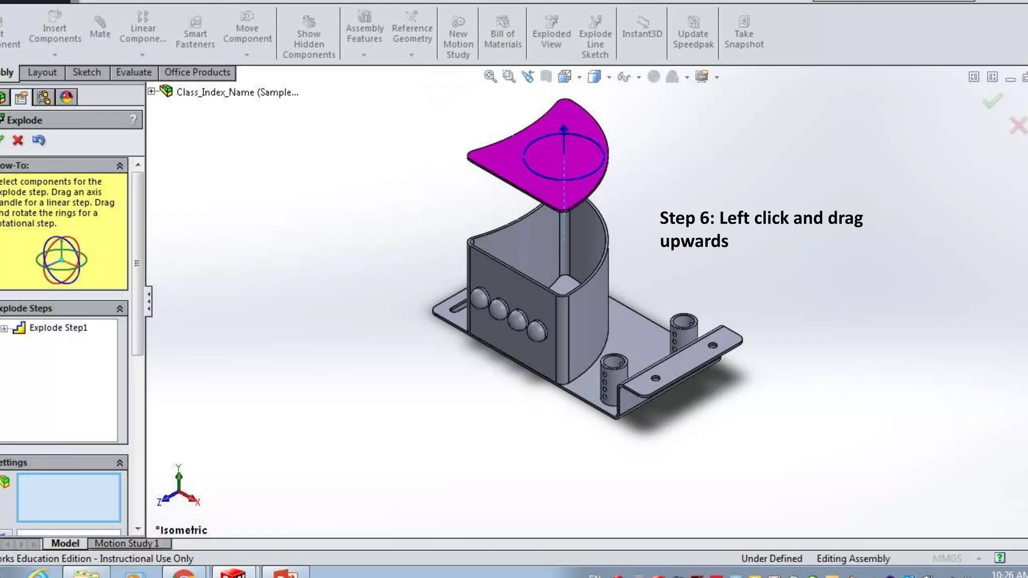Click Edit Appearance sphere icon
Viewport: 1028px width, 578px height.
pos(654,77)
